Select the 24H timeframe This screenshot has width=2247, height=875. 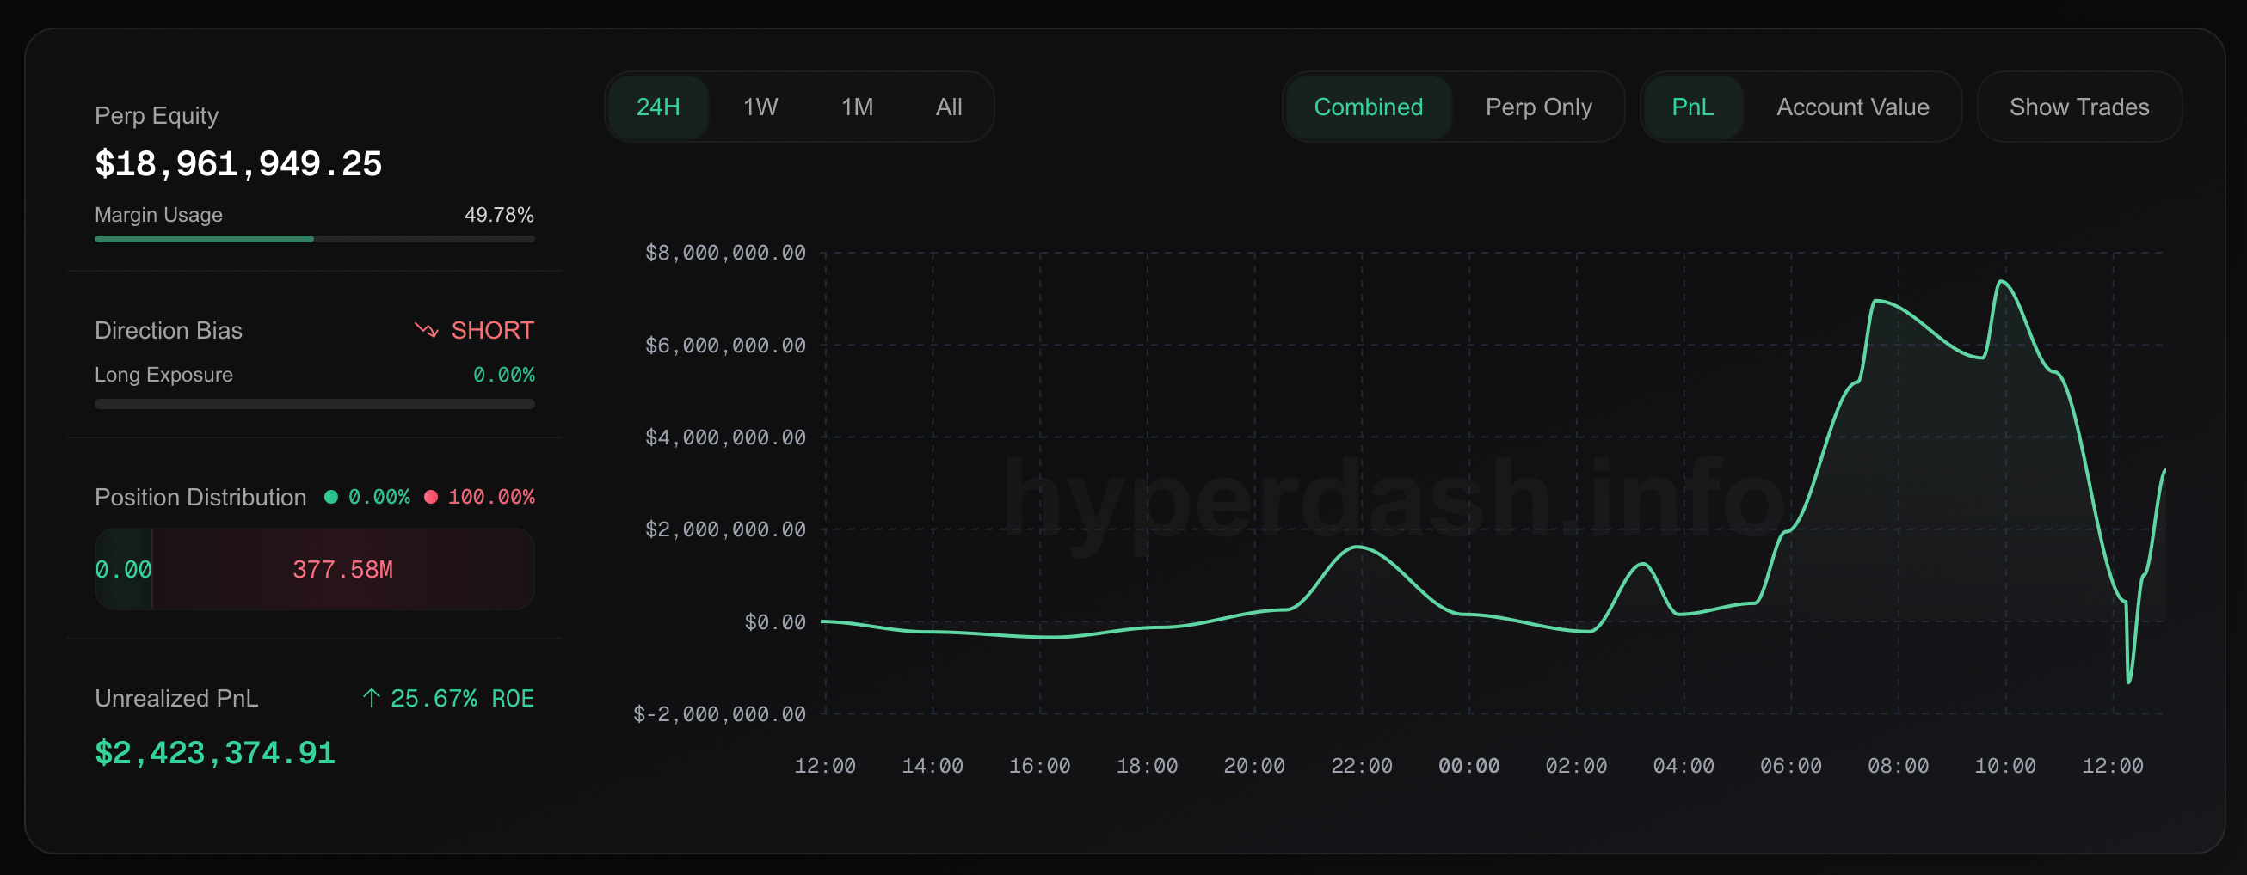(658, 107)
